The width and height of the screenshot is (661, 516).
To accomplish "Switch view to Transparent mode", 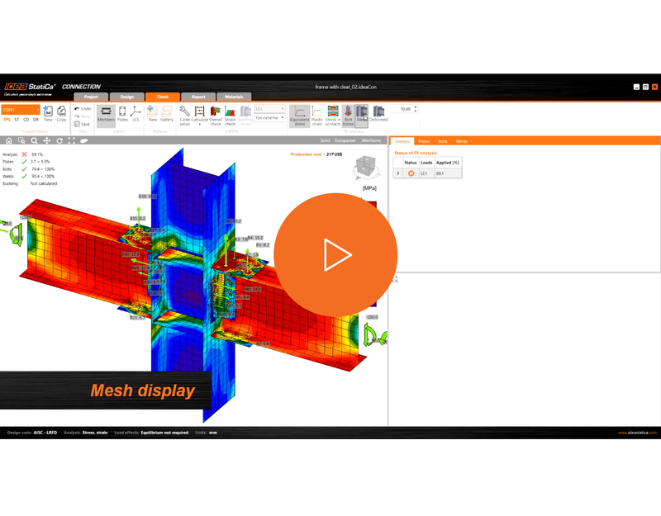I will [x=345, y=140].
